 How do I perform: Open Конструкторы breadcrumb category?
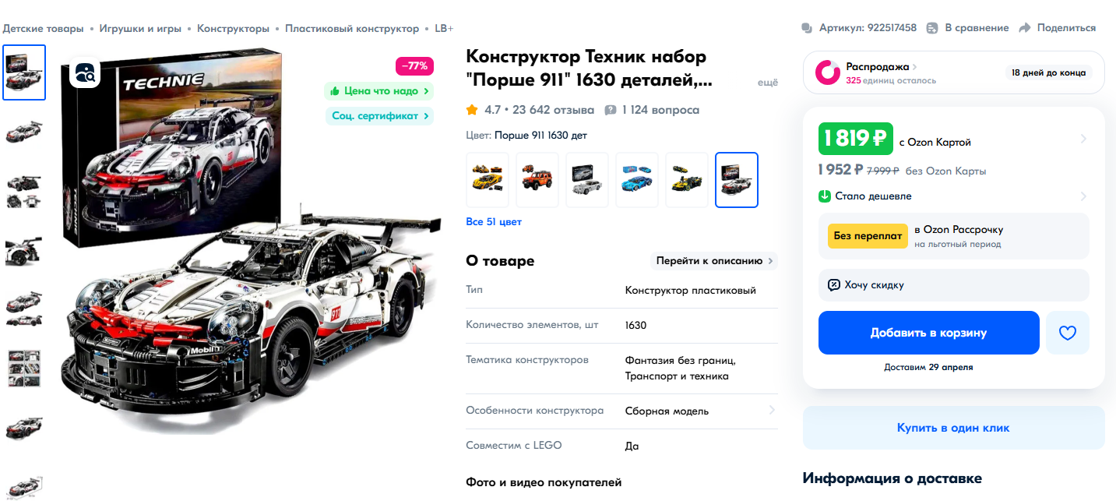[233, 28]
